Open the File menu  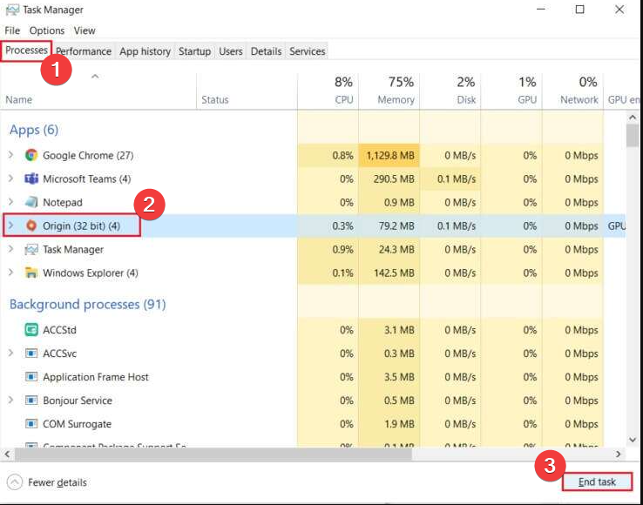pos(12,30)
